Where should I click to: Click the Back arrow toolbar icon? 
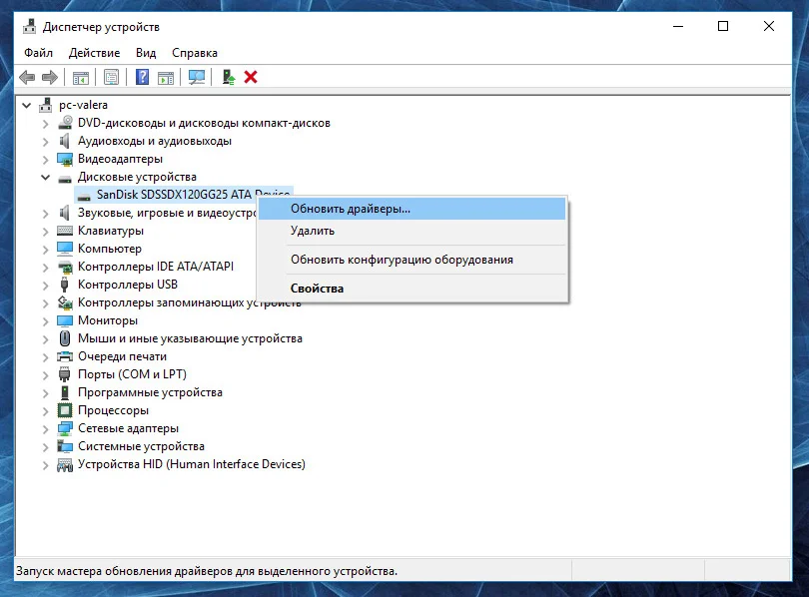point(27,77)
